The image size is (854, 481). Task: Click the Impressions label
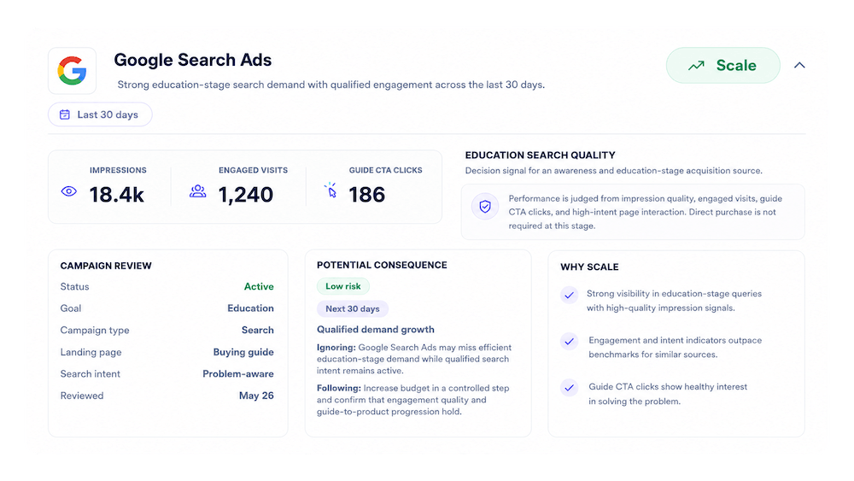118,171
